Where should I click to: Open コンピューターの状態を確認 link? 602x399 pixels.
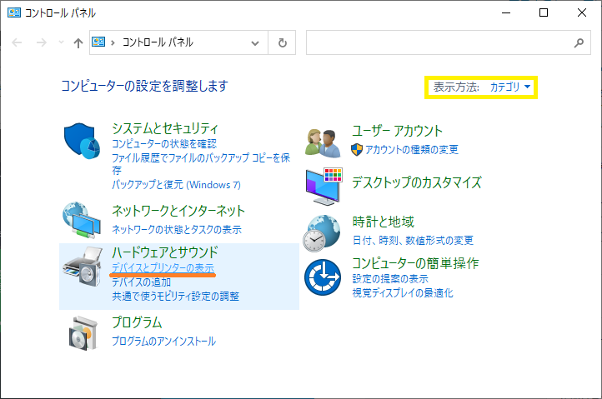(164, 144)
